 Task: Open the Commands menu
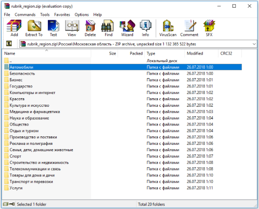click(25, 14)
